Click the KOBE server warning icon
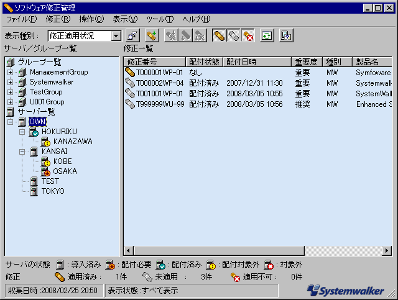Viewport: 398px width, 300px height. 45,161
